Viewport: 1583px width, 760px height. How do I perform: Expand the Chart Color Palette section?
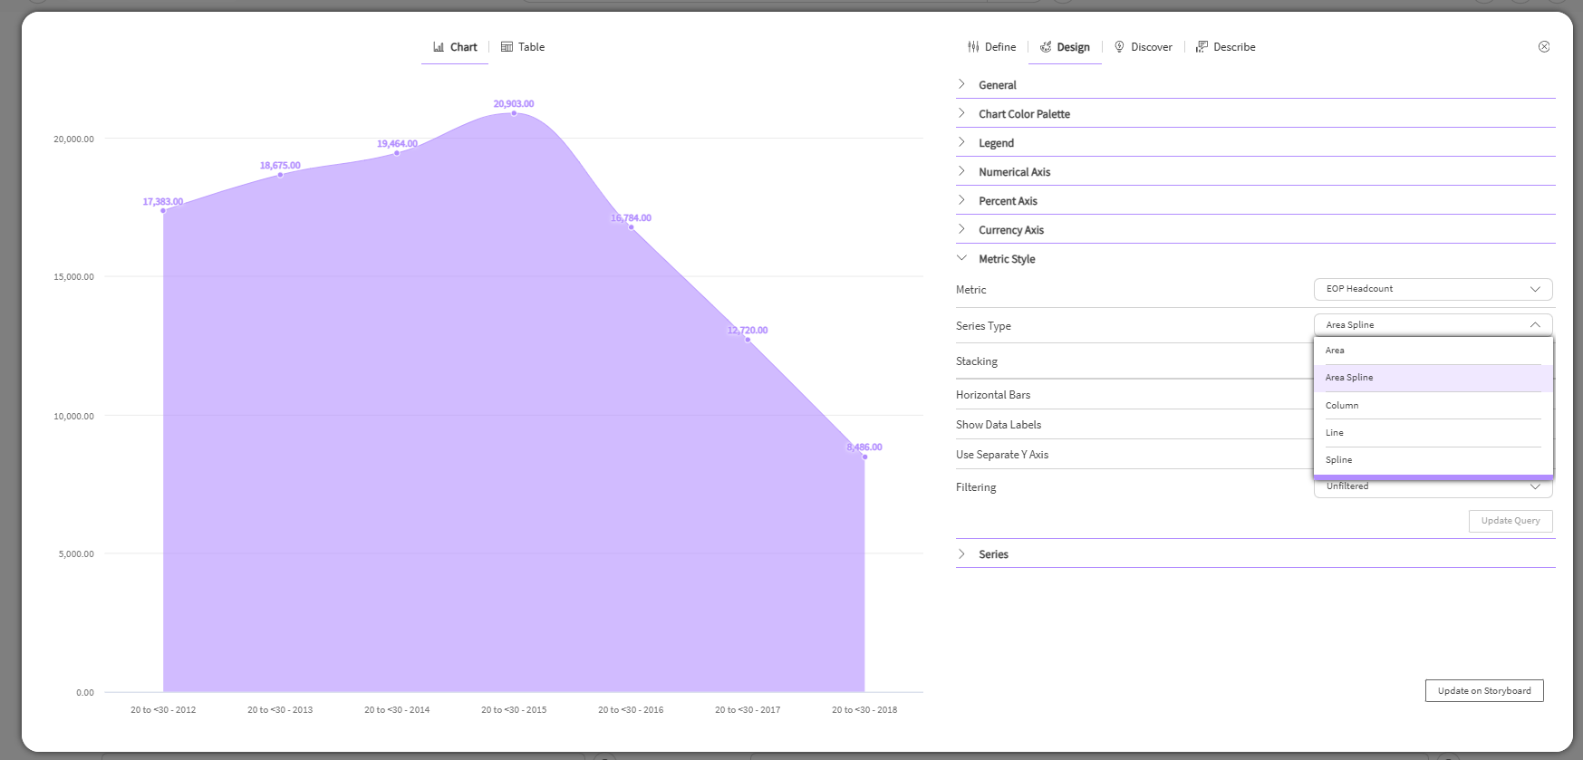pyautogui.click(x=962, y=113)
